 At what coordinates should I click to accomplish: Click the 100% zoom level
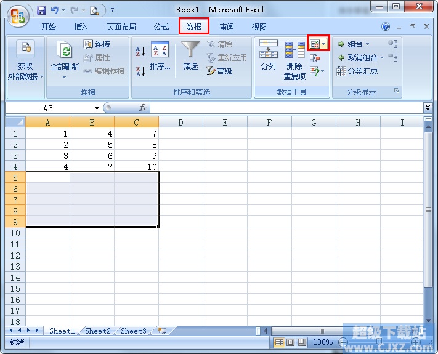click(323, 342)
